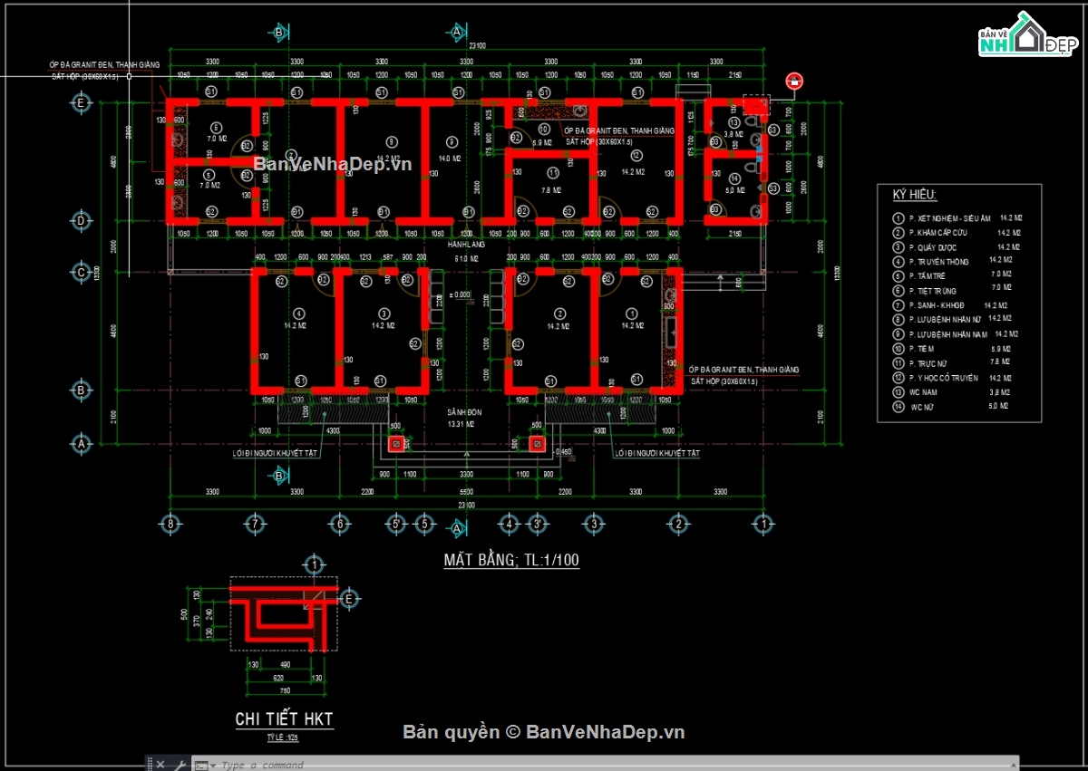Click the 'HÀNH LANG' corridor label
This screenshot has width=1088, height=771.
(x=463, y=246)
